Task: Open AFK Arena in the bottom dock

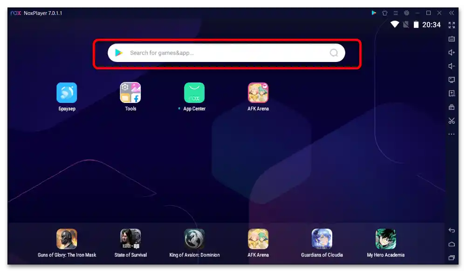Action: (258, 239)
